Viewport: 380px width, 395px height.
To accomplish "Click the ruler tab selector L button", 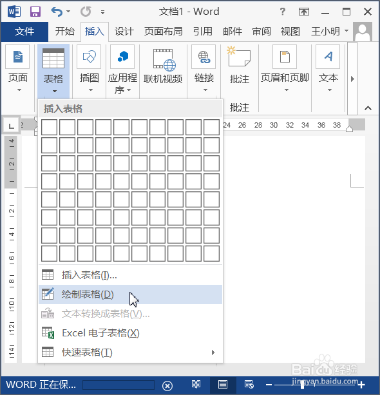I will click(11, 126).
